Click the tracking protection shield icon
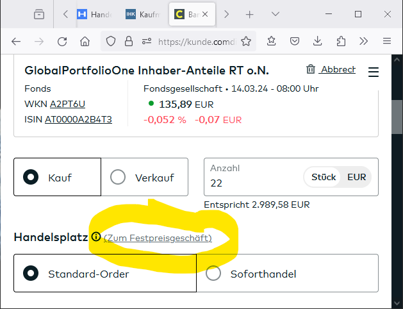 [x=111, y=42]
